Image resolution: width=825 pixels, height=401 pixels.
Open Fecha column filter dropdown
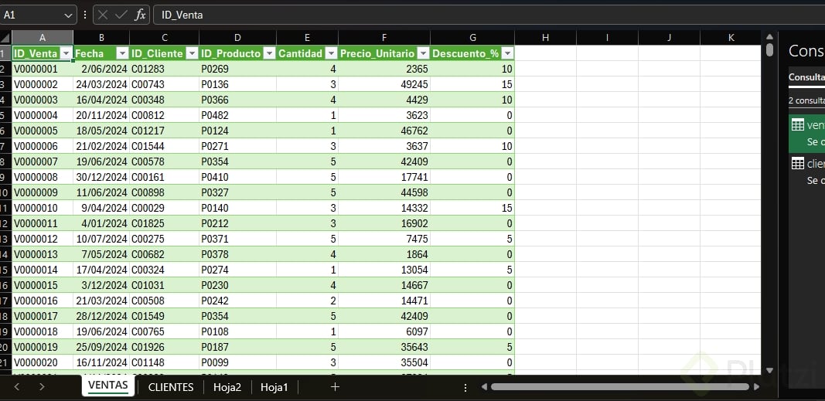click(122, 53)
